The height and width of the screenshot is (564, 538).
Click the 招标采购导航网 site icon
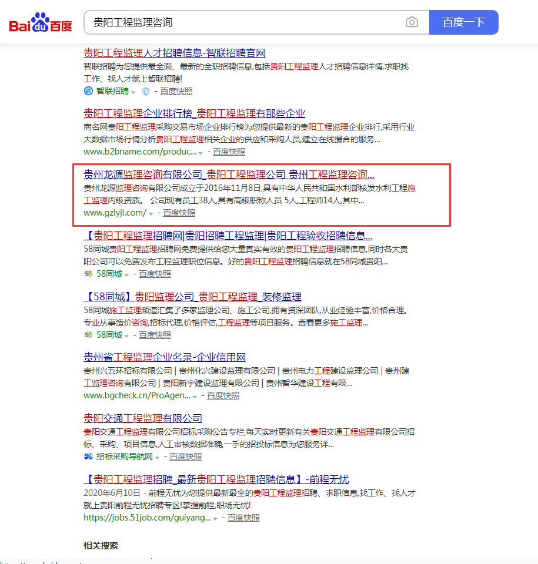[x=89, y=456]
